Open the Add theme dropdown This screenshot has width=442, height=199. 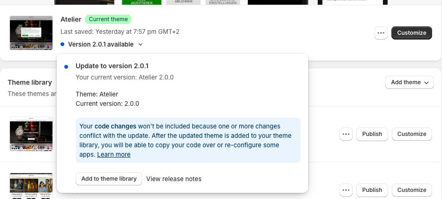(x=409, y=82)
